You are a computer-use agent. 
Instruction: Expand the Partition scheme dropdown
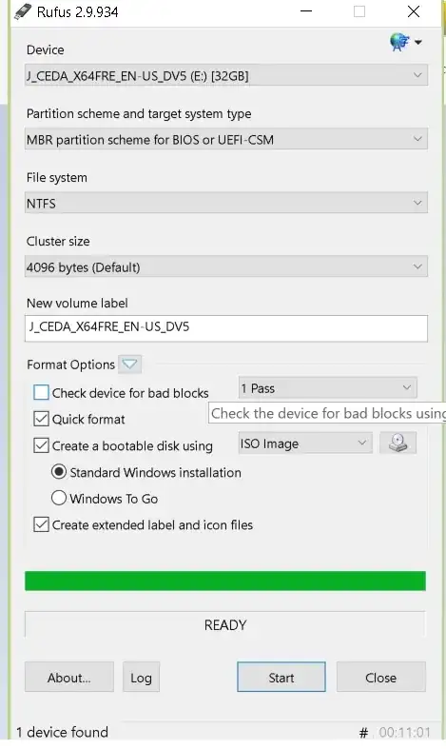point(226,140)
